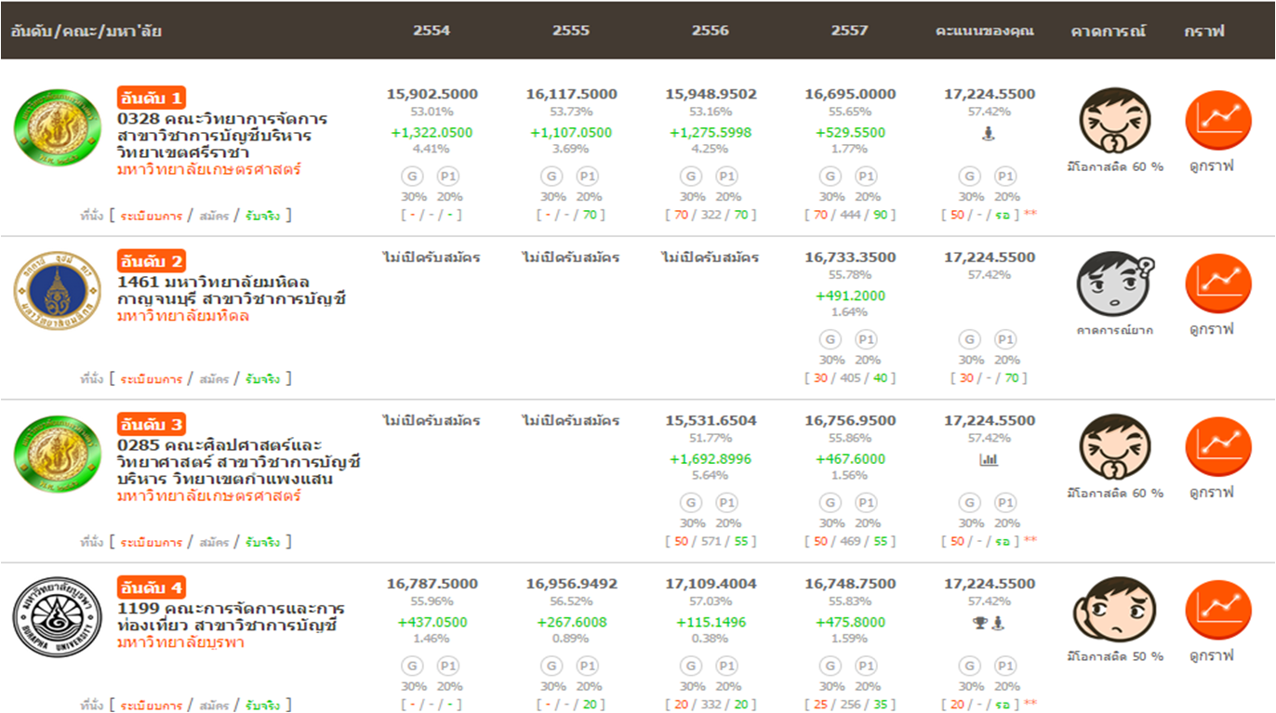Image resolution: width=1276 pixels, height=713 pixels.
Task: Click the G icon under your score, rank 3
Action: [x=970, y=503]
